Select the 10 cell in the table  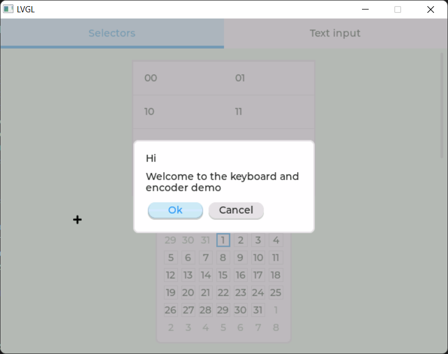click(179, 111)
